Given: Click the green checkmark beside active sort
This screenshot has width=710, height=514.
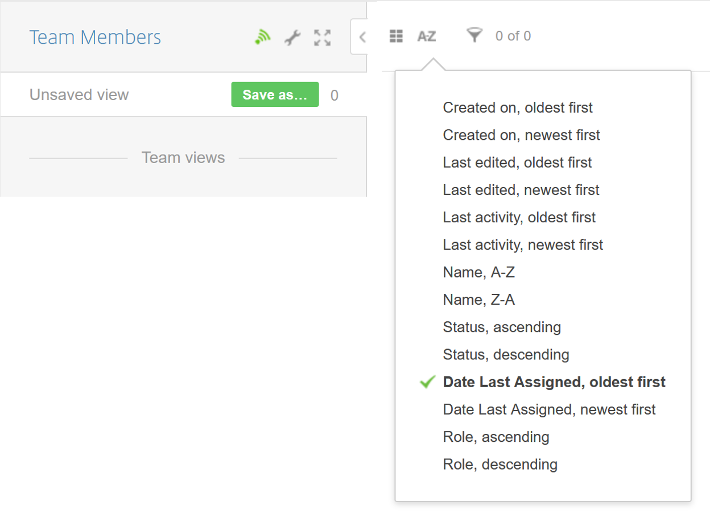Looking at the screenshot, I should click(427, 382).
